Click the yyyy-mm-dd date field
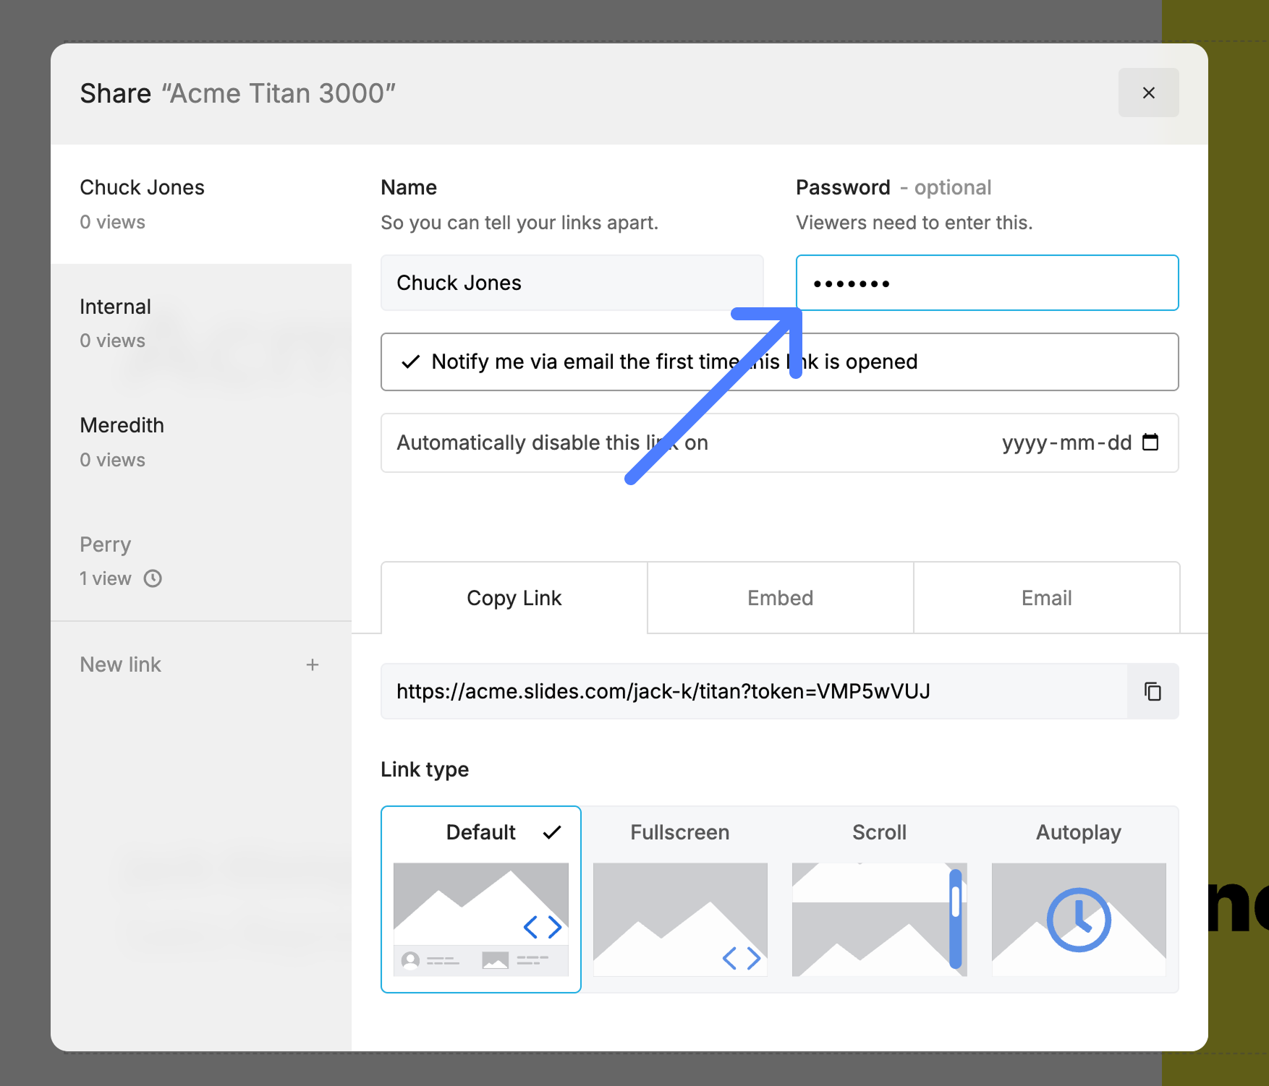The height and width of the screenshot is (1086, 1269). coord(1066,442)
